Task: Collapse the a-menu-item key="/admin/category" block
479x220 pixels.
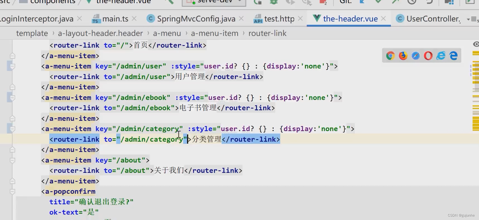Action: click(x=12, y=129)
